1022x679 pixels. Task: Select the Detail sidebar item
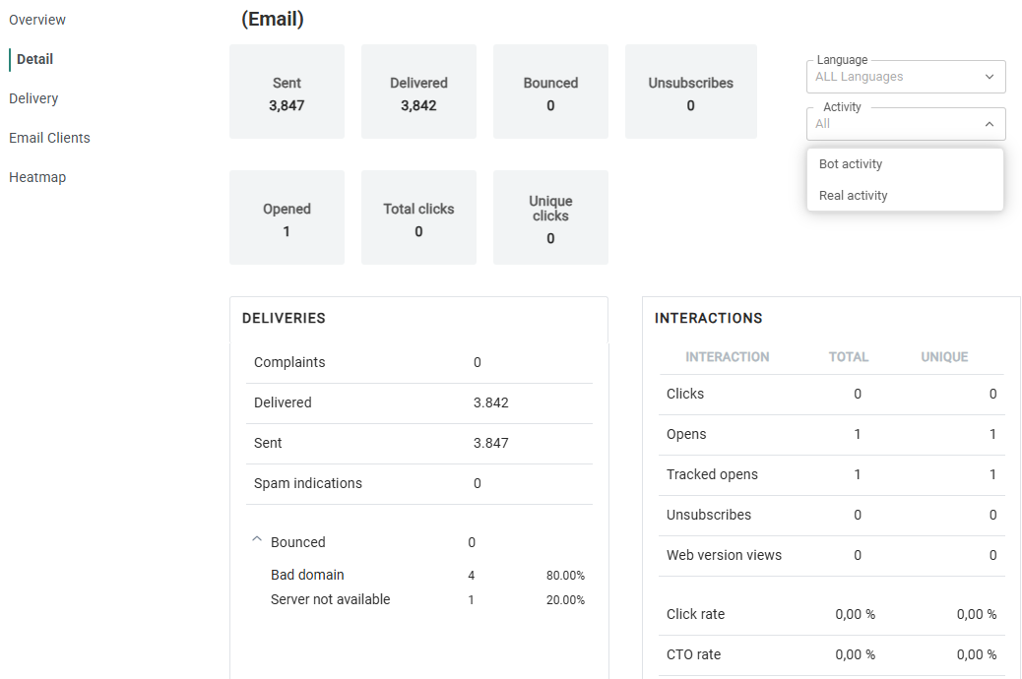click(35, 59)
